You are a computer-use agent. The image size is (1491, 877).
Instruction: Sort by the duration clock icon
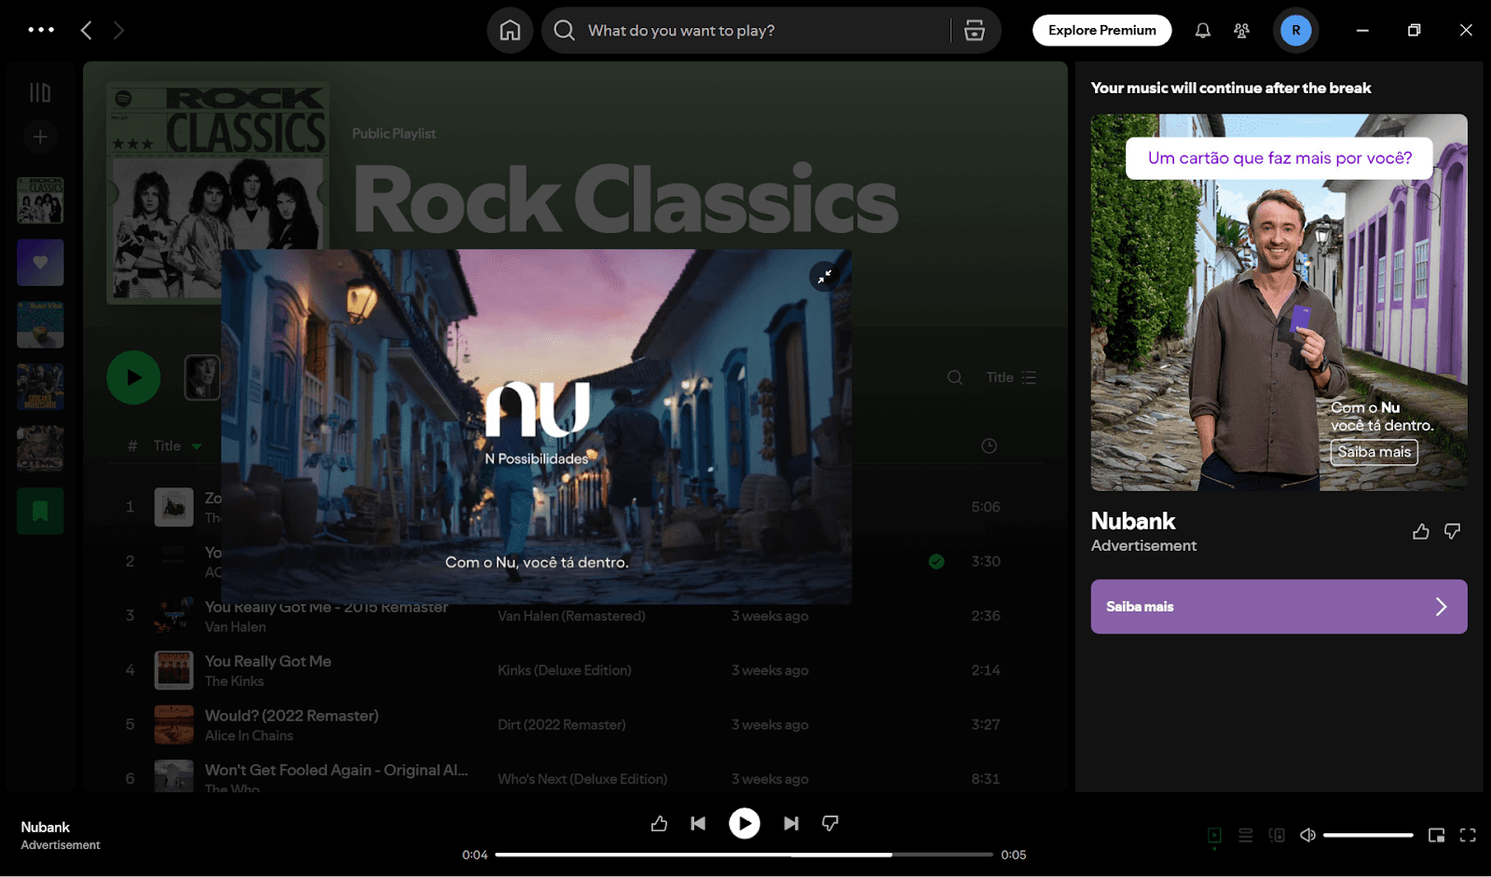[989, 446]
